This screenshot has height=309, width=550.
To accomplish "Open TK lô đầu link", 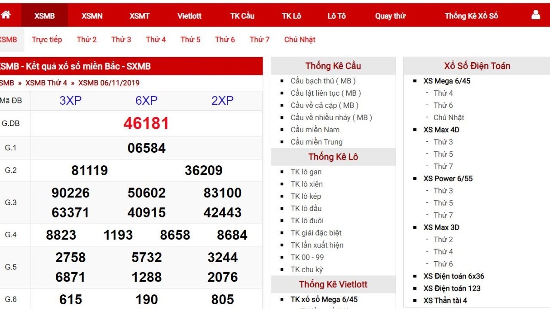I will [306, 208].
